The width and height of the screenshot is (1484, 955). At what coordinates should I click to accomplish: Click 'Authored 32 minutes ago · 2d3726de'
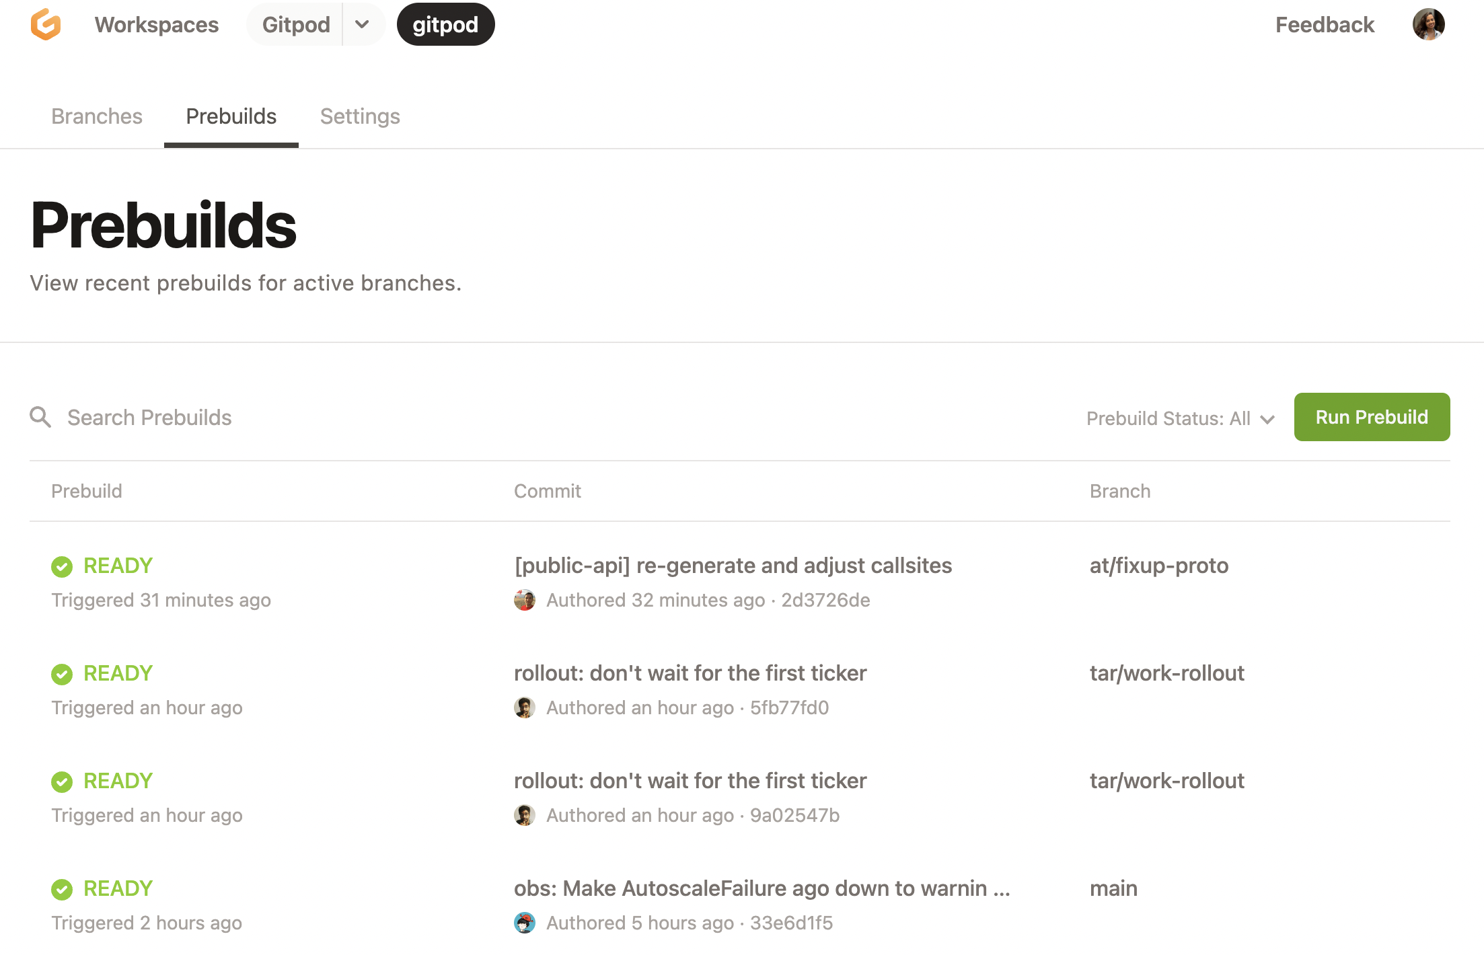(708, 600)
